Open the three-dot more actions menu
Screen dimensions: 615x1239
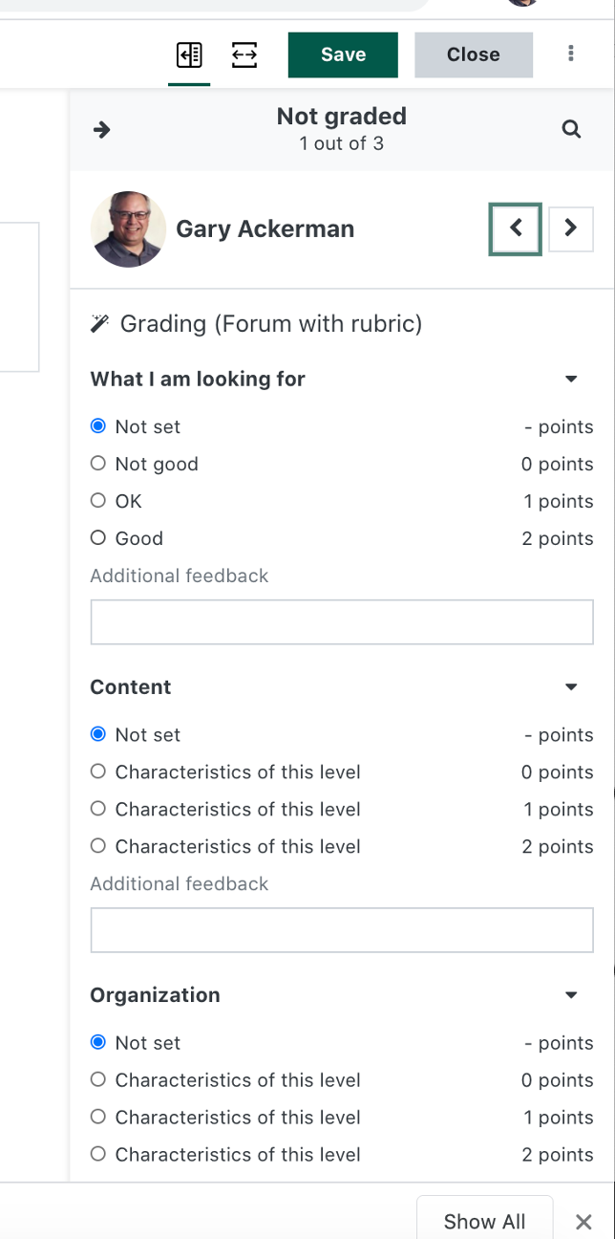570,54
